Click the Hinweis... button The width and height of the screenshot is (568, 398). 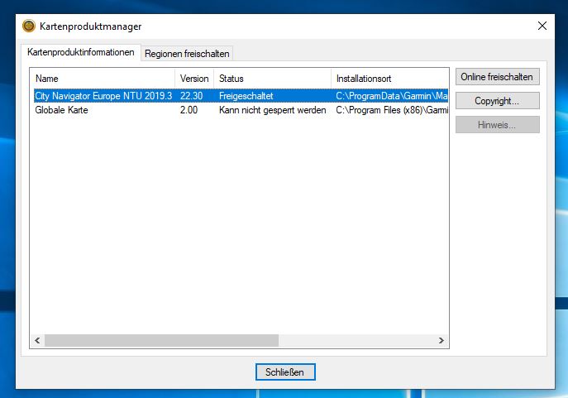click(497, 125)
